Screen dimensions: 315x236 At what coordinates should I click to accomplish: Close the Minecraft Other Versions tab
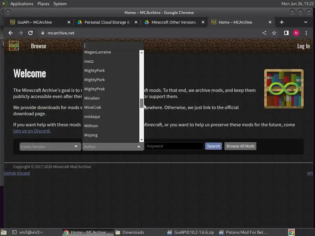[203, 22]
